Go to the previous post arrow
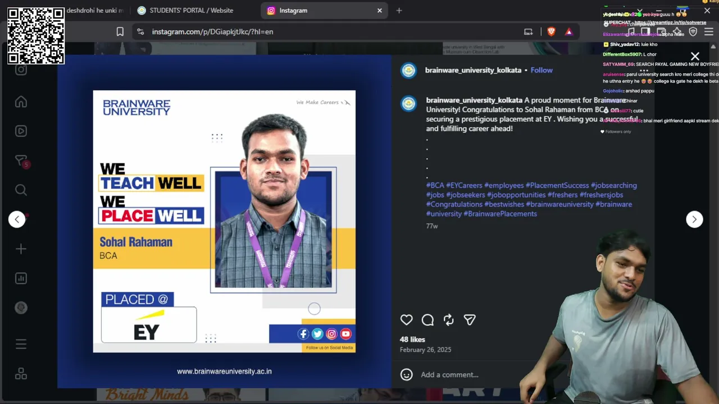719x404 pixels. [17, 219]
